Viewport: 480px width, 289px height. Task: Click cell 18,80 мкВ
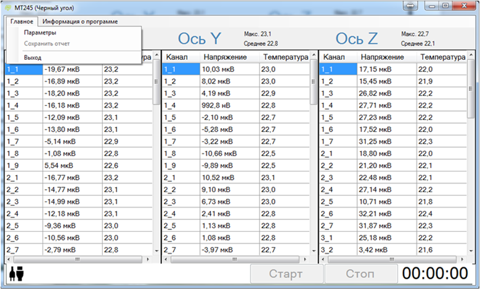(x=386, y=153)
